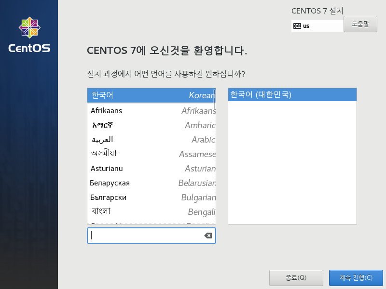
Task: Click the keyboard layout icon next to us
Action: pos(297,26)
